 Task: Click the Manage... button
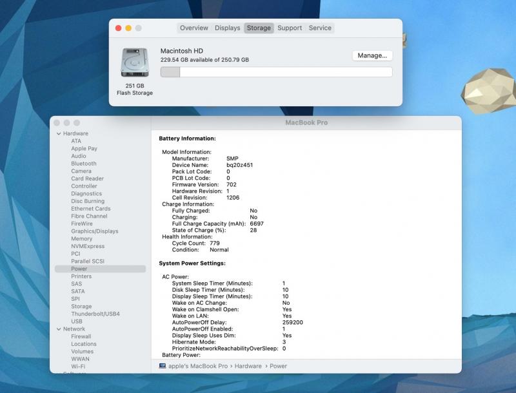[372, 55]
